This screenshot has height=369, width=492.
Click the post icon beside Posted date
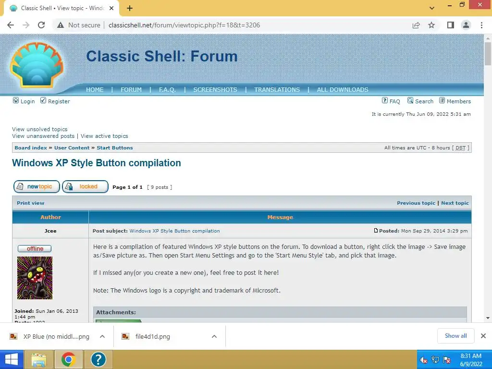pos(376,231)
